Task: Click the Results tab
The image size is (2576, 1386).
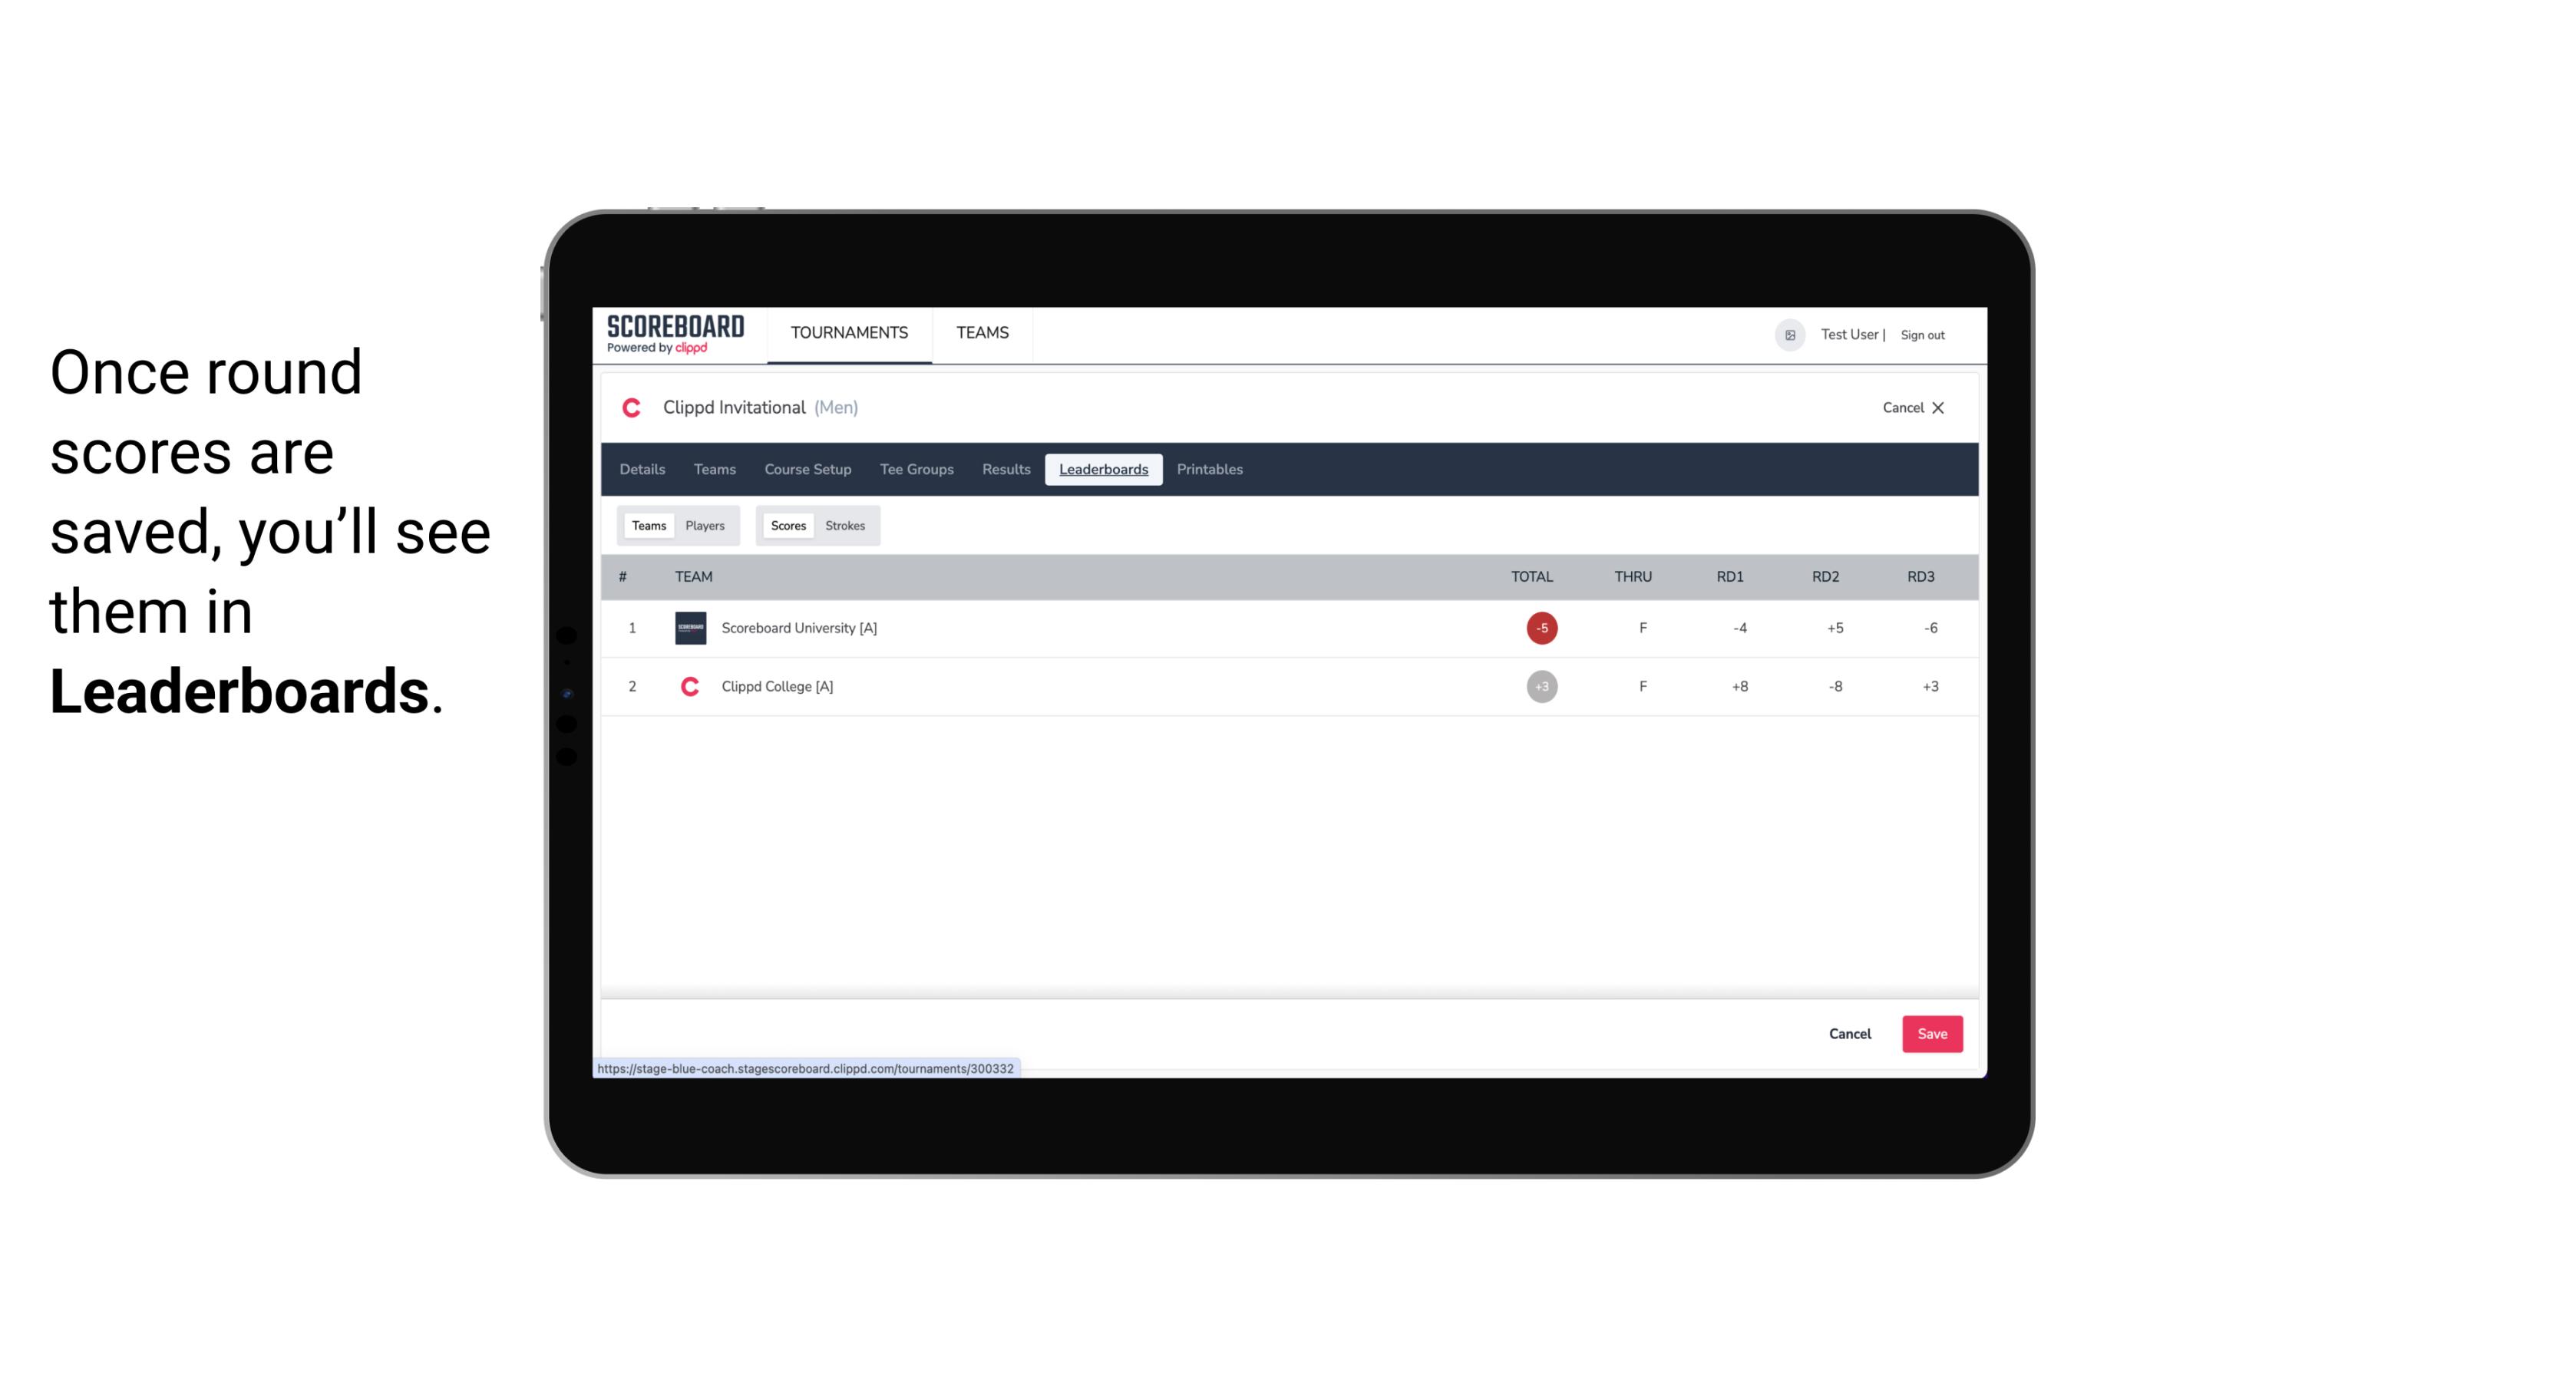Action: (x=1004, y=470)
